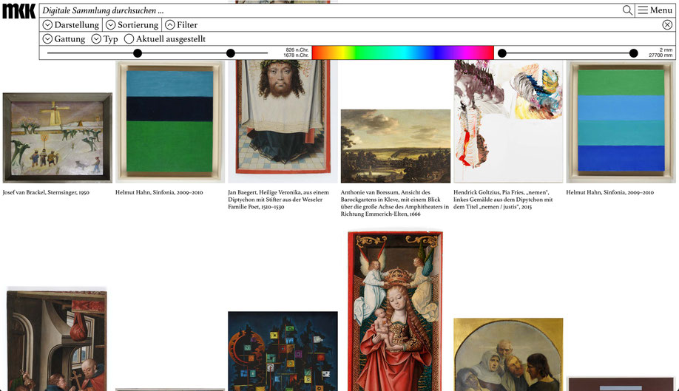Close the filter panel with the circled X

coord(667,24)
